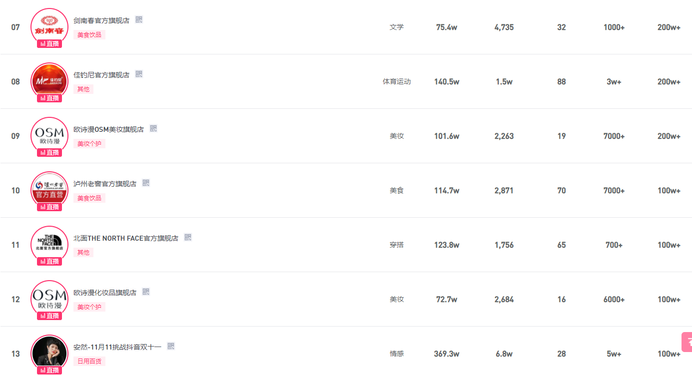The width and height of the screenshot is (692, 376).
Task: Click the 直播 live badge under 剑南春 avatar
Action: point(49,44)
